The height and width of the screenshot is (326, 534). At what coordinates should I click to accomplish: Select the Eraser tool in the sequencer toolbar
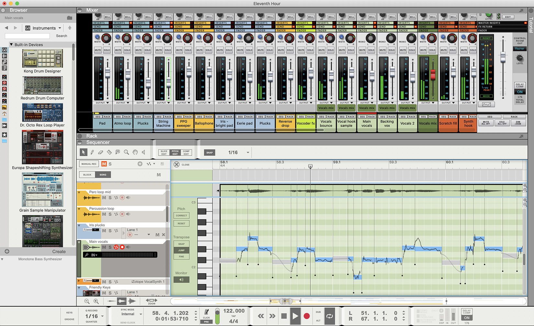pos(100,152)
